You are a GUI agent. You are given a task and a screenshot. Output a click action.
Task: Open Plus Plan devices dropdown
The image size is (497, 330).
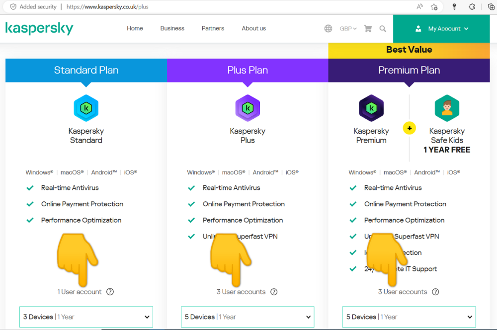(x=248, y=317)
